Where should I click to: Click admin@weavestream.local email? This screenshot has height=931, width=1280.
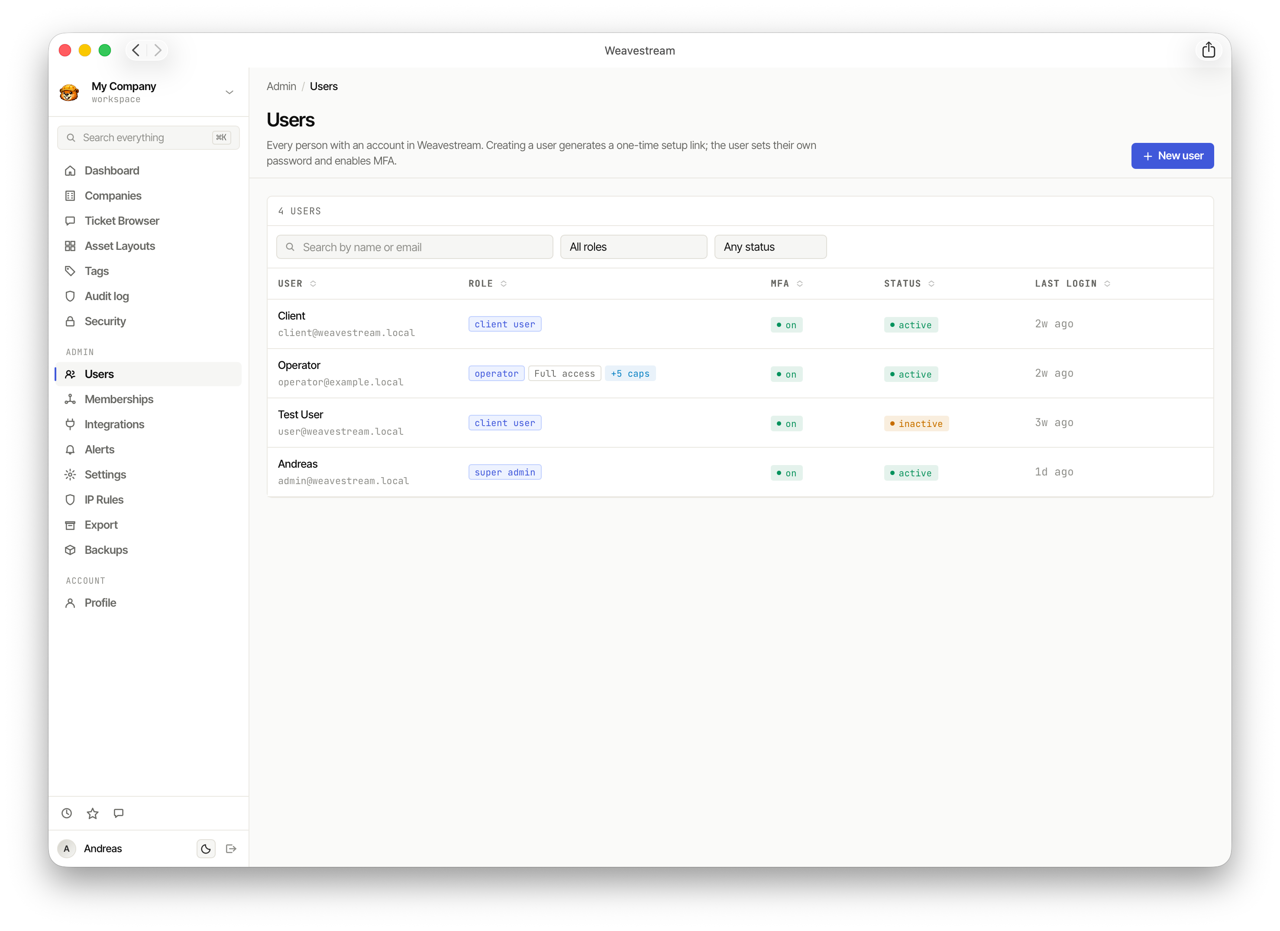pyautogui.click(x=343, y=481)
